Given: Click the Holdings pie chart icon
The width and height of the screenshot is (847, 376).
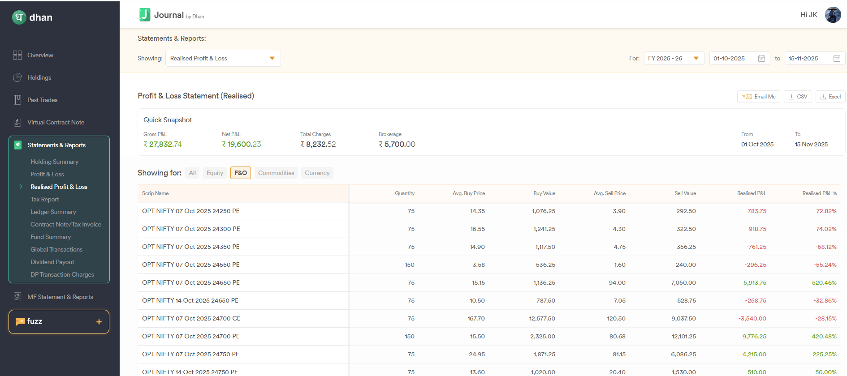Looking at the screenshot, I should tap(17, 77).
